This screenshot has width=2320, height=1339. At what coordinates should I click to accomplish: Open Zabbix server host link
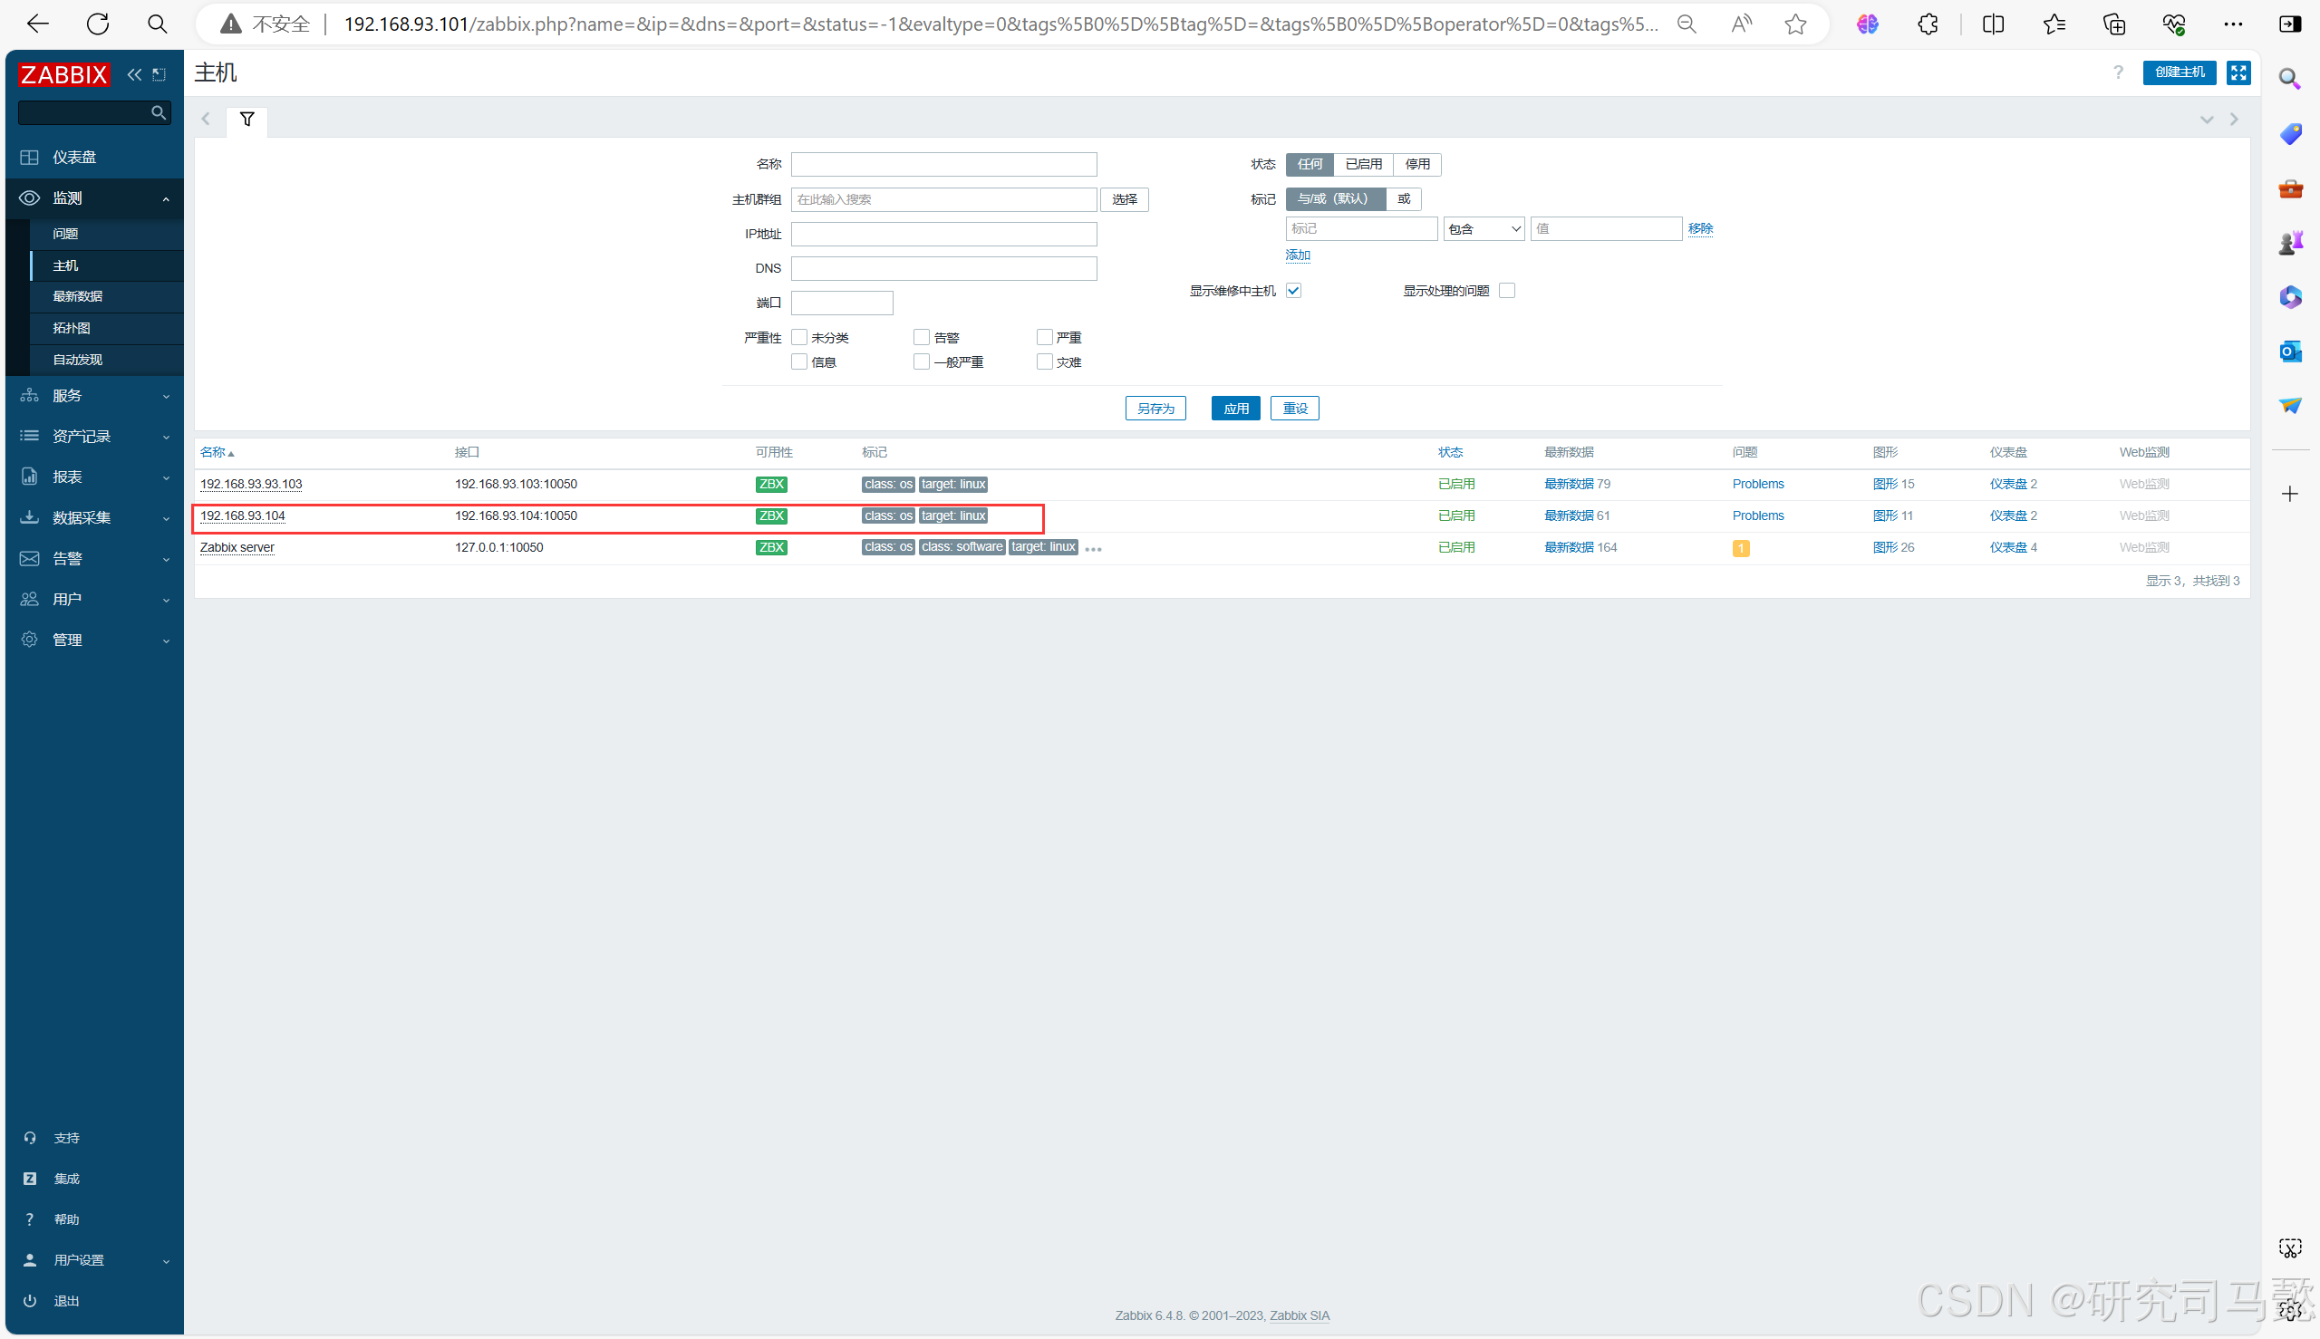click(237, 548)
